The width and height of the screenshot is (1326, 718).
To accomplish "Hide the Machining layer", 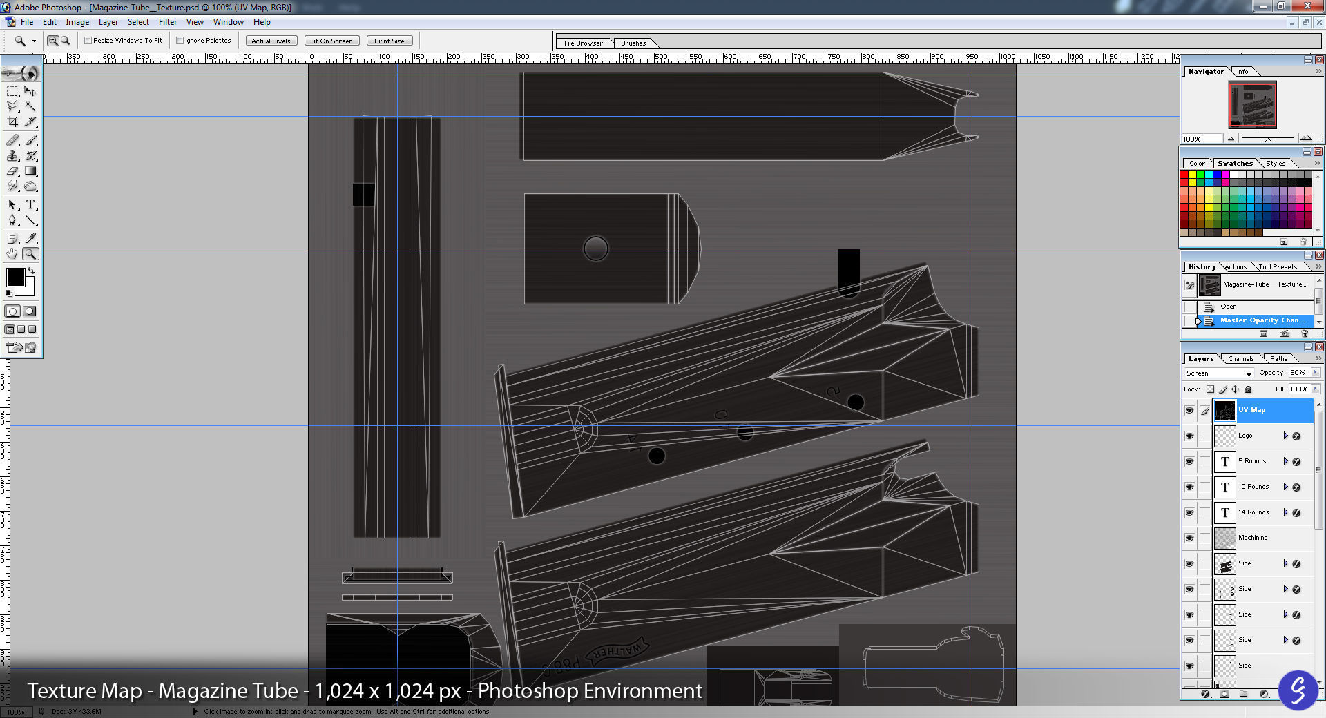I will [1189, 538].
